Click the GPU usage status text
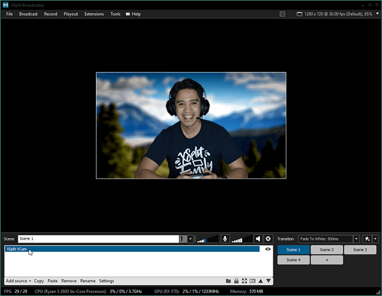The height and width of the screenshot is (296, 382). pyautogui.click(x=186, y=291)
